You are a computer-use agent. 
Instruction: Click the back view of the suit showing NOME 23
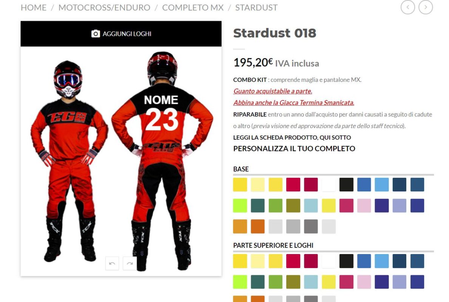[162, 160]
